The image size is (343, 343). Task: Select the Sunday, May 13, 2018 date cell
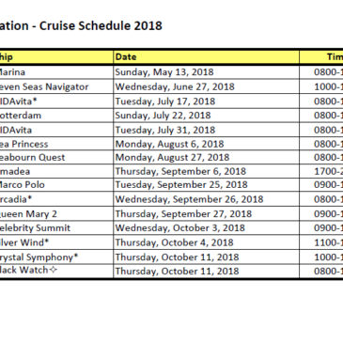(206, 72)
